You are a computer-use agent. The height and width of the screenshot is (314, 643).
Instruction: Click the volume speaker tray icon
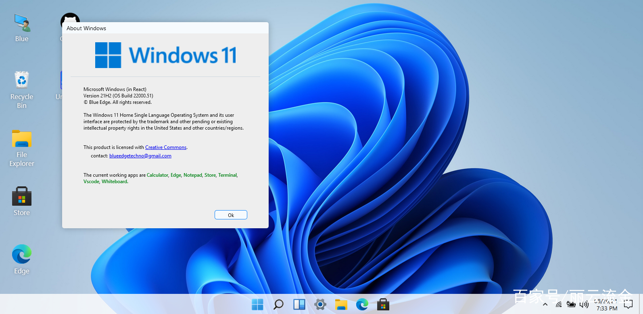(584, 305)
